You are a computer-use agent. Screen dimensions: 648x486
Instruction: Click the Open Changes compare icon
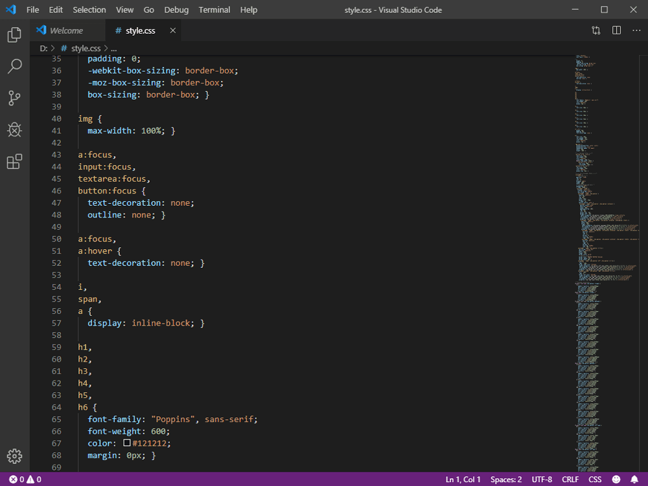[596, 30]
